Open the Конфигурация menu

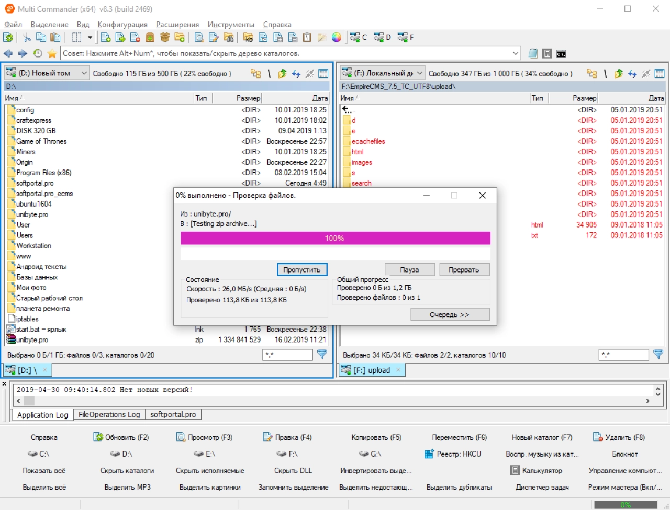[x=122, y=25]
